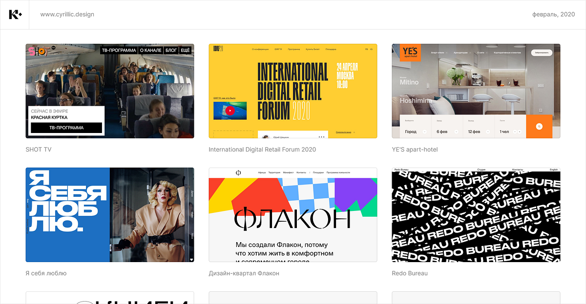The width and height of the screenshot is (586, 304).
Task: Click the SHOT TV caption link
Action: pyautogui.click(x=39, y=150)
